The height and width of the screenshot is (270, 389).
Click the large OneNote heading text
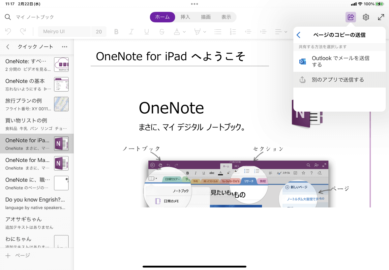(171, 108)
